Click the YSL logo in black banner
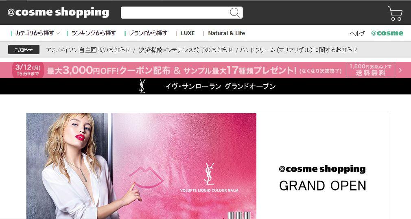 tap(142, 86)
